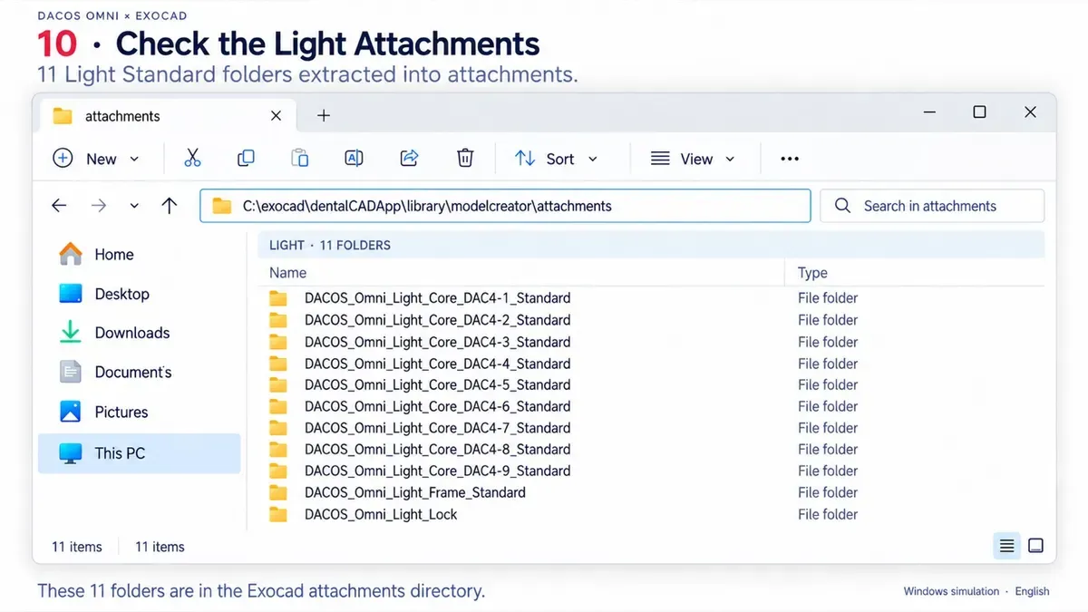1088x612 pixels.
Task: Click folder icon of DAC4-1_Standard row
Action: coord(278,298)
